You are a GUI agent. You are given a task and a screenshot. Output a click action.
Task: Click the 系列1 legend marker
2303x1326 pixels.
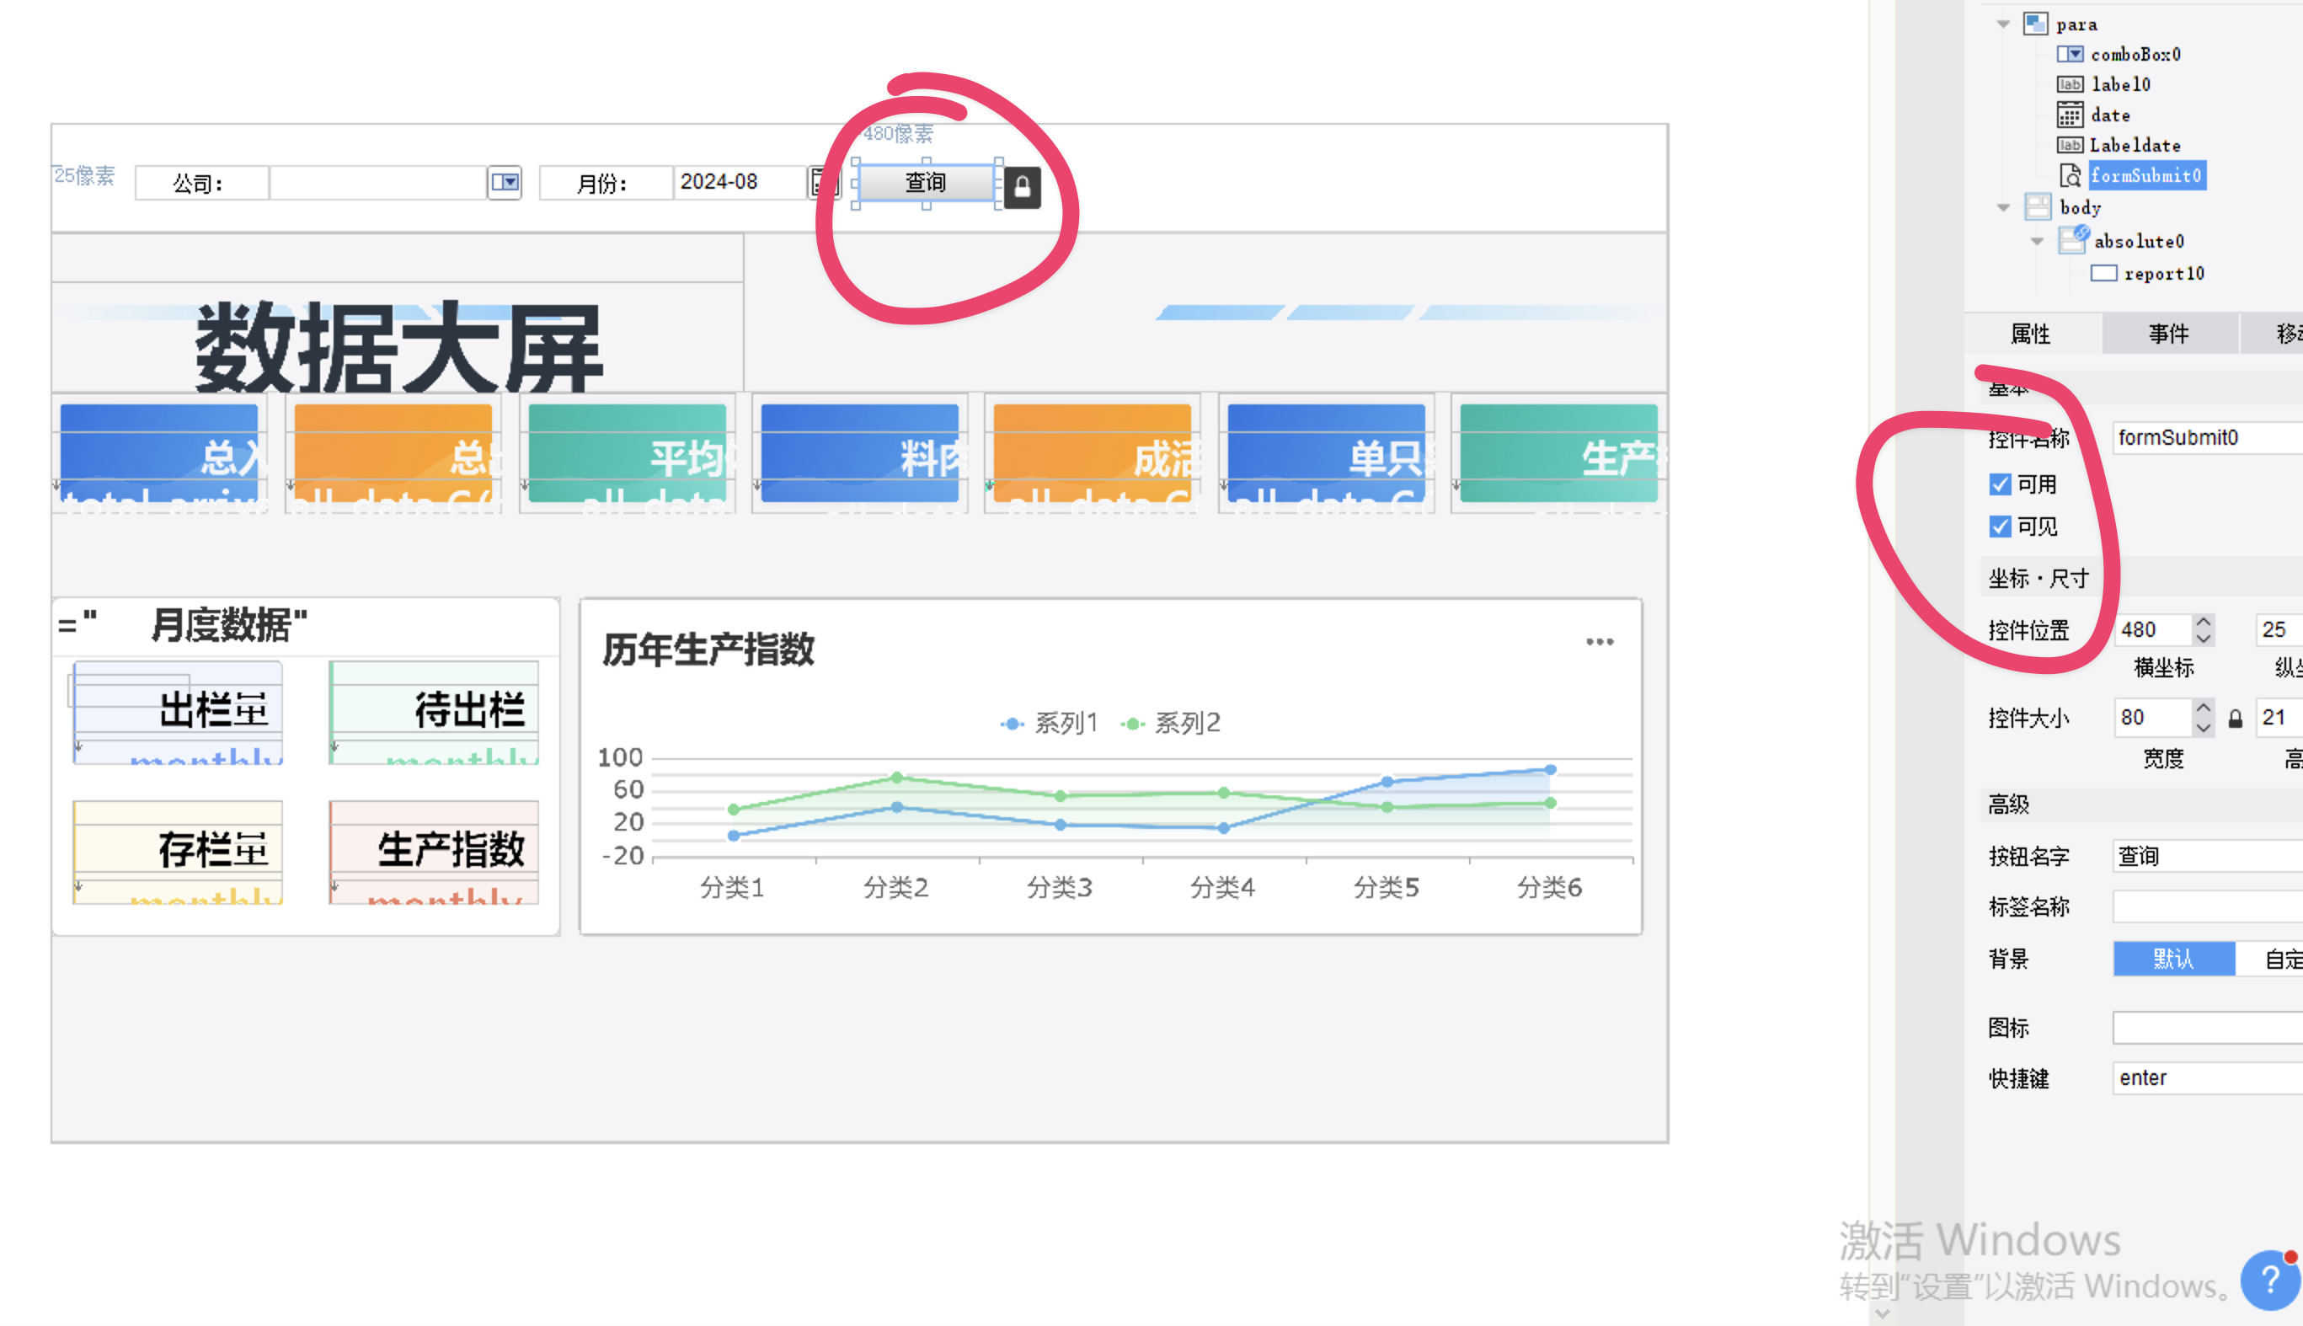click(1012, 724)
